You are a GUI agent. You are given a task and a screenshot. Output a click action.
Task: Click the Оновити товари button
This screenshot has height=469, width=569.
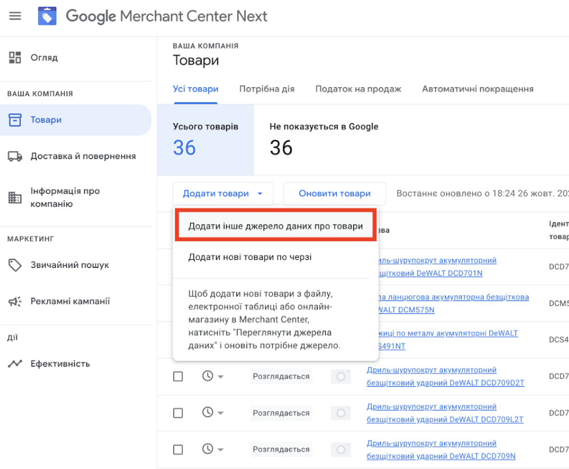click(334, 193)
